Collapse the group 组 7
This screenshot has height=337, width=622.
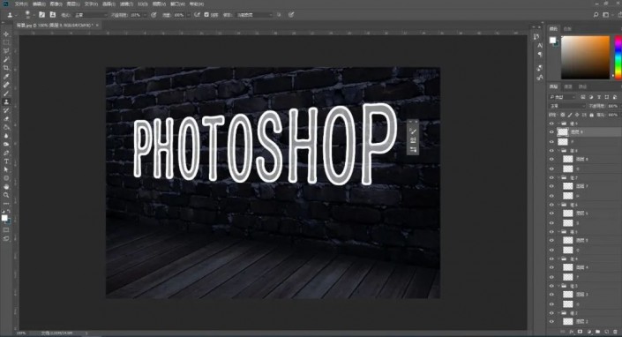(558, 177)
